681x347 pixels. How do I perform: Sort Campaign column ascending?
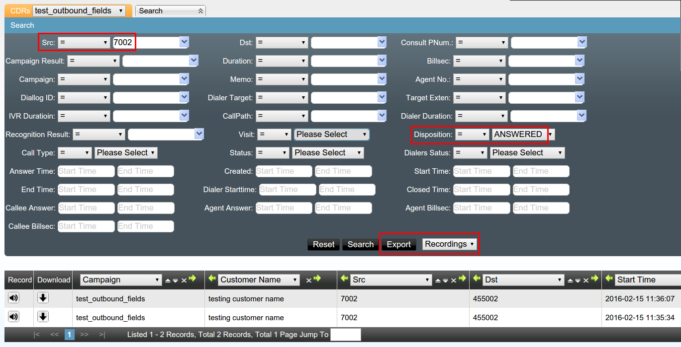168,280
